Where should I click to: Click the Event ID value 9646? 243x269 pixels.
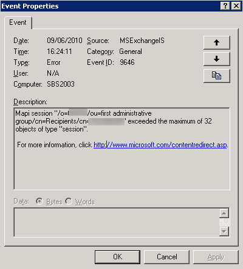click(x=127, y=62)
